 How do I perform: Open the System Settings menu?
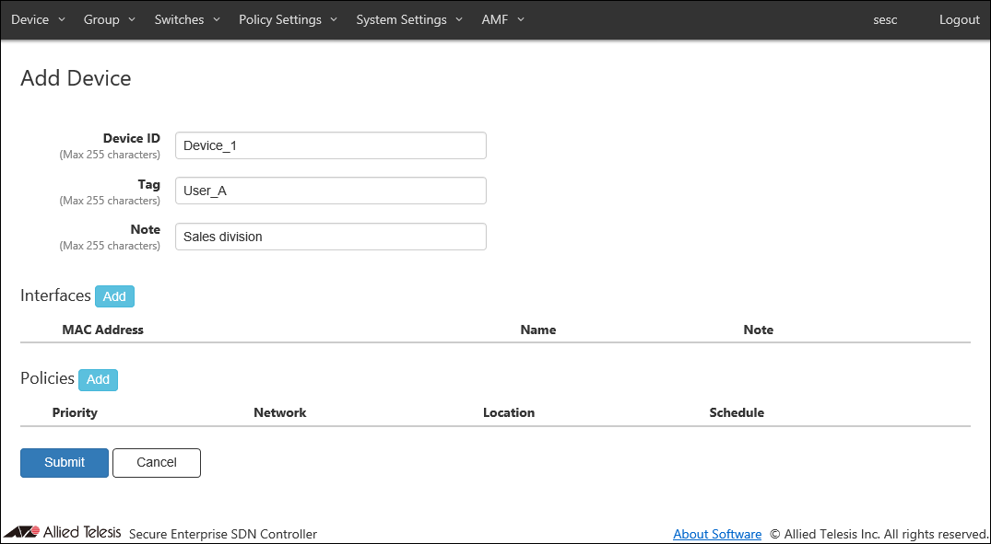click(x=408, y=19)
